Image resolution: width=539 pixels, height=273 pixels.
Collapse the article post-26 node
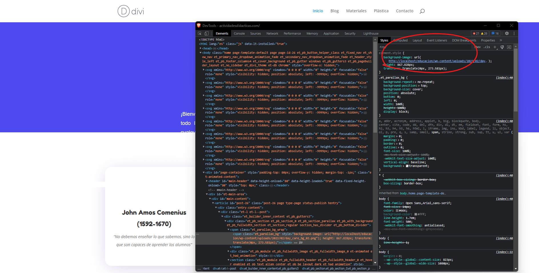click(x=213, y=203)
